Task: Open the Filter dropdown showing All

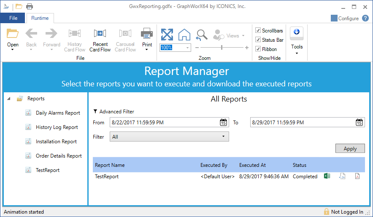Action: [x=169, y=137]
